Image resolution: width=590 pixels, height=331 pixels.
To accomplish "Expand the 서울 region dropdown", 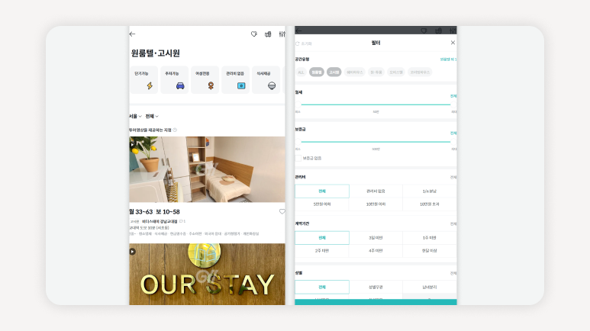I will (x=135, y=116).
